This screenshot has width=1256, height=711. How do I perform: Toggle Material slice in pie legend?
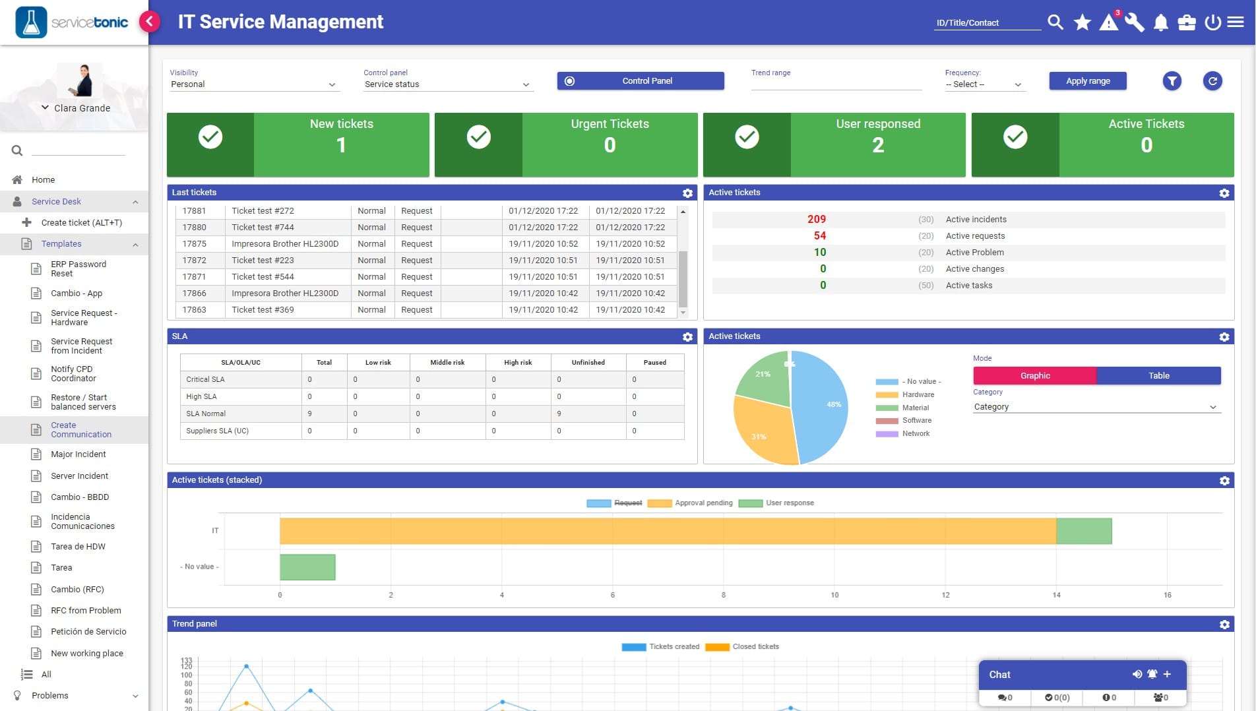pyautogui.click(x=902, y=408)
